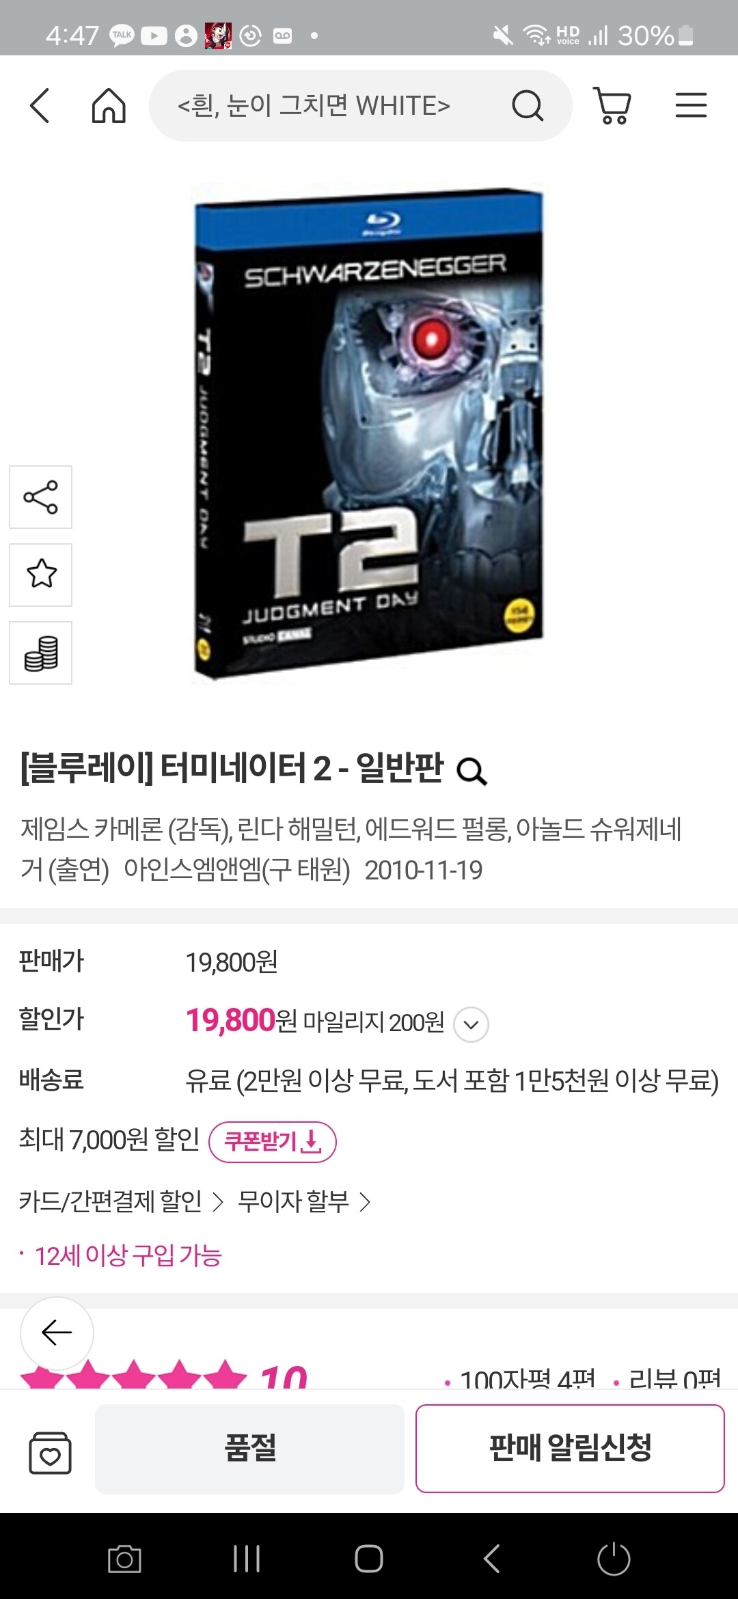The width and height of the screenshot is (738, 1599).
Task: Toggle the star favorite for this Blu-ray
Action: click(x=40, y=575)
